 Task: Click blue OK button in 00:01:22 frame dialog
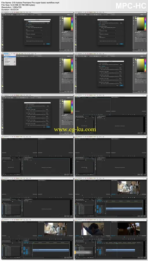[x=48, y=127]
